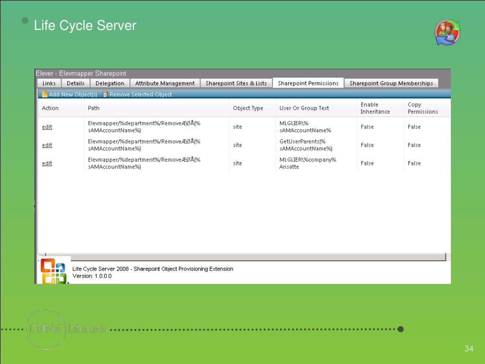Click the Action column header
Screen dimensions: 485x364
(50, 108)
